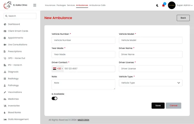Screen dimensions: 194x124
Task: Click into the Vehicle Number field
Action: click(83, 40)
